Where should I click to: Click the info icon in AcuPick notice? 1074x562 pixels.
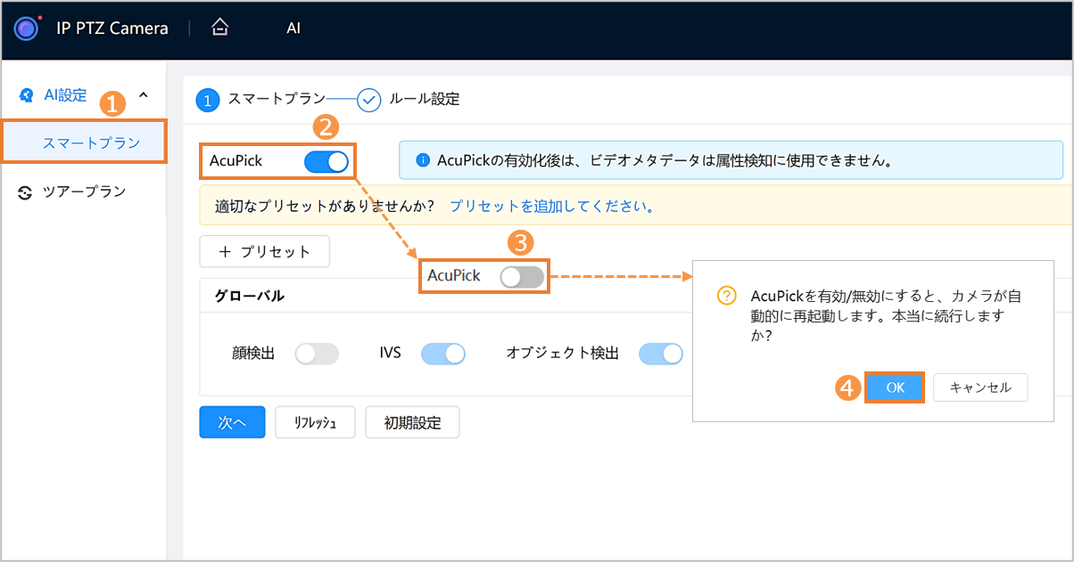click(x=423, y=161)
